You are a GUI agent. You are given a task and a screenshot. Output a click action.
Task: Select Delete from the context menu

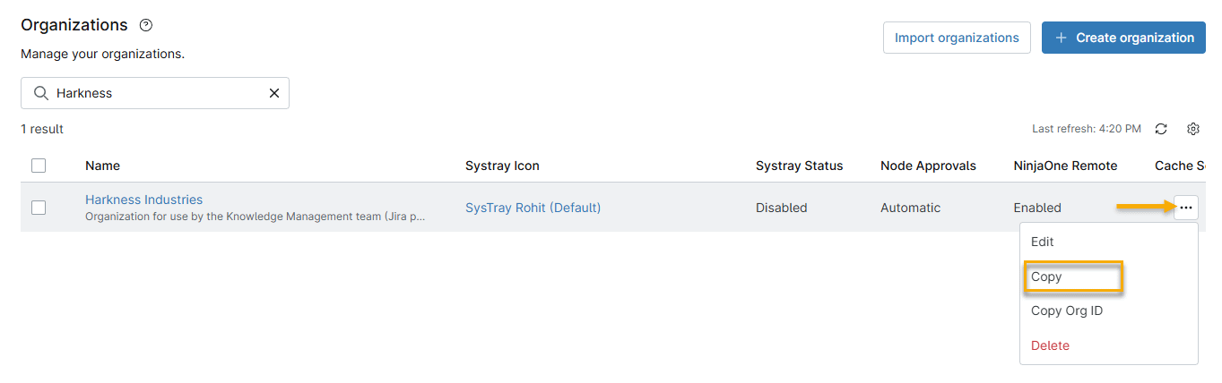click(1050, 345)
